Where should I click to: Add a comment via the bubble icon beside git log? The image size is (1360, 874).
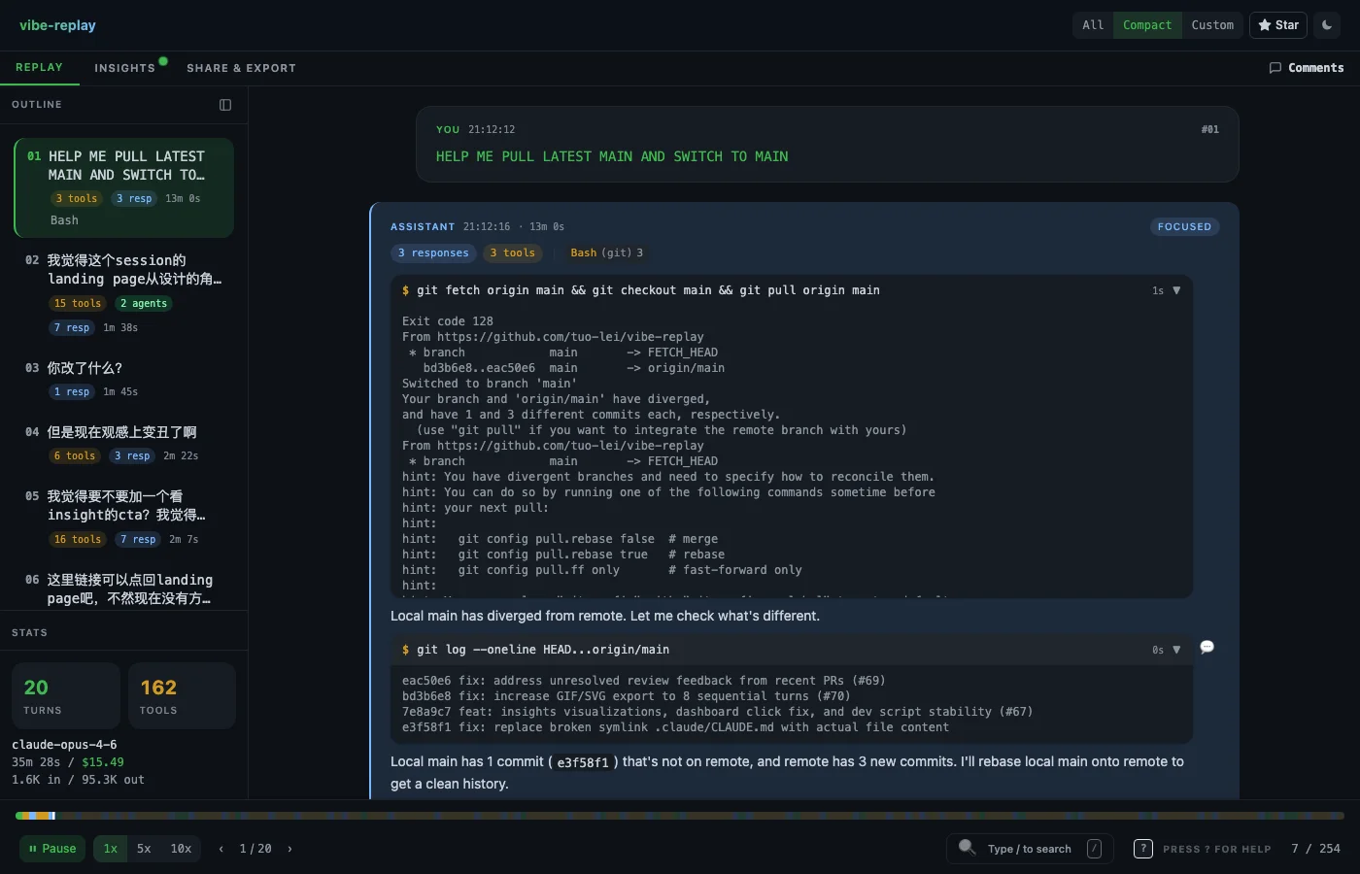[x=1207, y=646]
